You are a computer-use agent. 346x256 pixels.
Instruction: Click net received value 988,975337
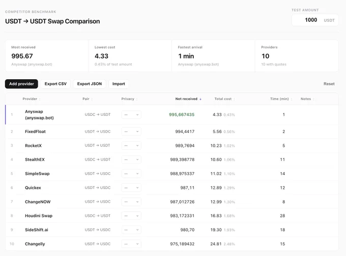tap(182, 174)
